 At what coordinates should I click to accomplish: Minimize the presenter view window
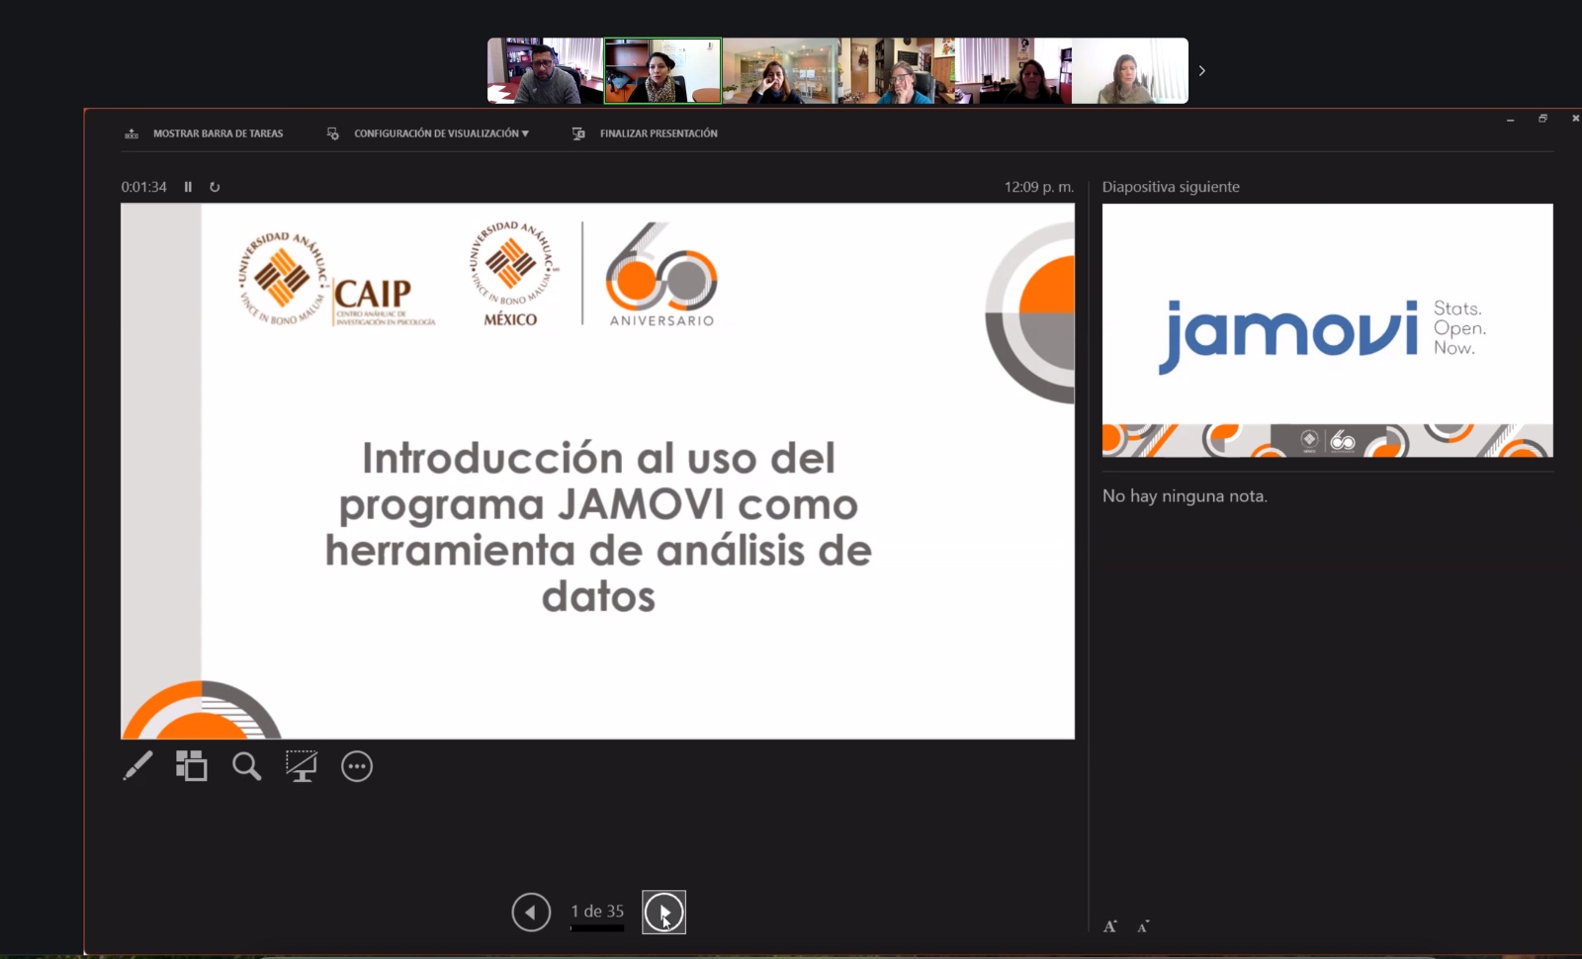point(1510,120)
